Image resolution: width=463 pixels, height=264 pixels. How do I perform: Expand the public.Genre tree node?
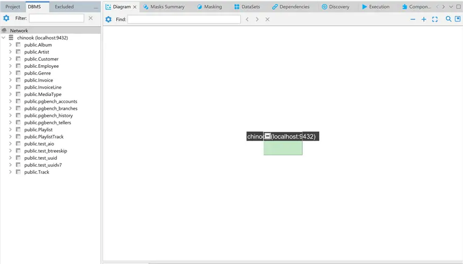coord(10,73)
